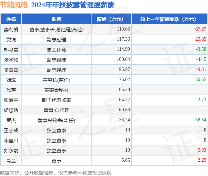Click change value -2.73
Screen dimensions: 208x176
point(201,100)
